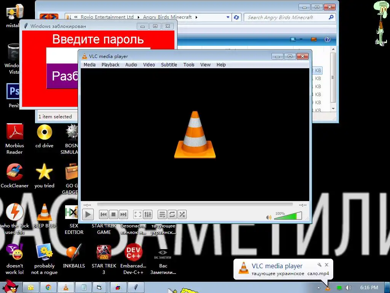Open VLC notification settings wrench icon
The width and height of the screenshot is (390, 293).
320,265
